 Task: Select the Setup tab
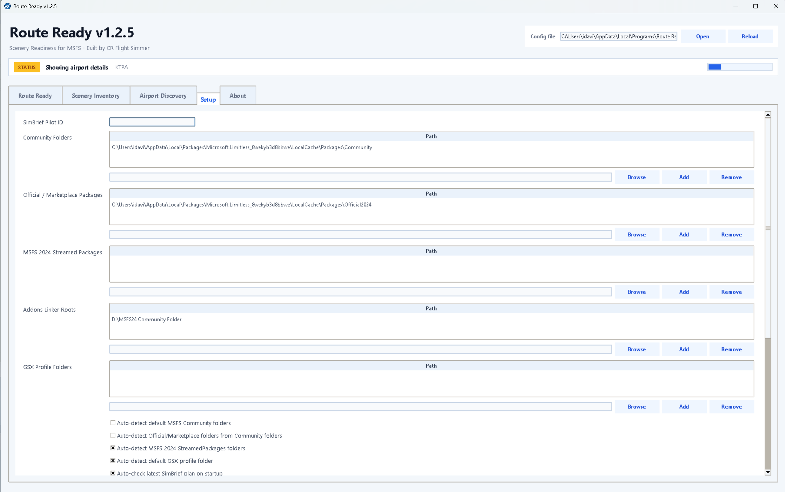208,100
